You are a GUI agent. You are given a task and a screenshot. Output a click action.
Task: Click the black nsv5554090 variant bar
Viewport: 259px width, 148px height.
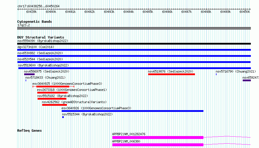click(134, 44)
